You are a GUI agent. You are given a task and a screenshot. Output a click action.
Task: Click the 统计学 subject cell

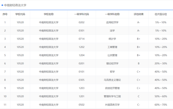tap(112, 39)
